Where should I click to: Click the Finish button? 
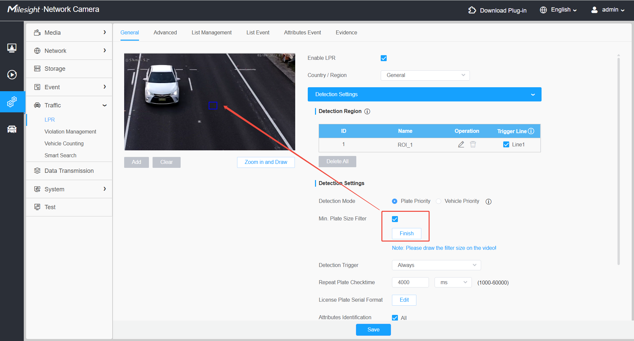(x=406, y=234)
